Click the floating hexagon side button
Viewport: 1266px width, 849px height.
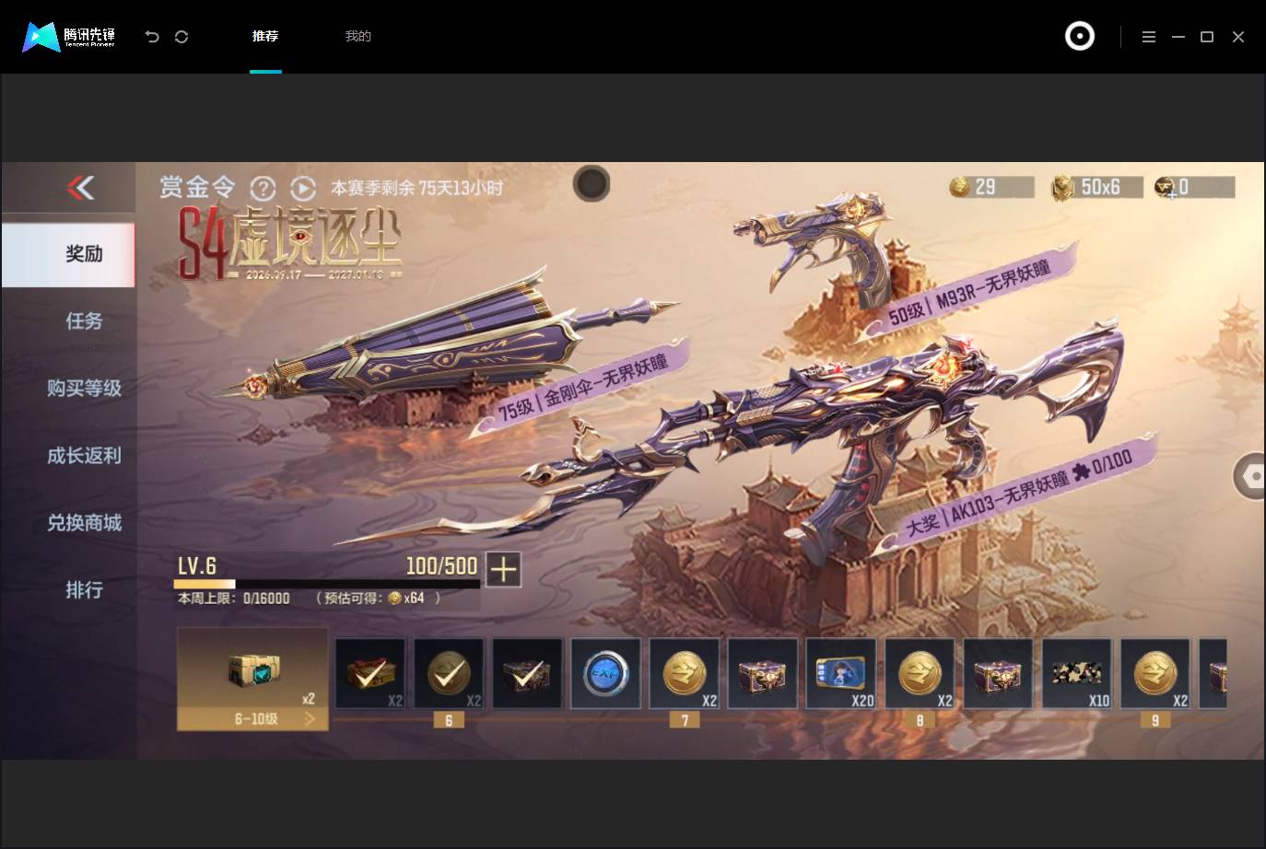1250,476
